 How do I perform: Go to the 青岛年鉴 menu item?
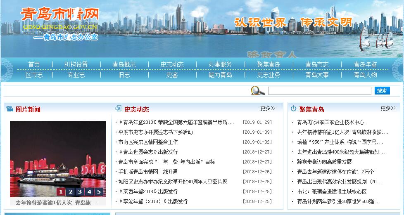click(x=365, y=64)
